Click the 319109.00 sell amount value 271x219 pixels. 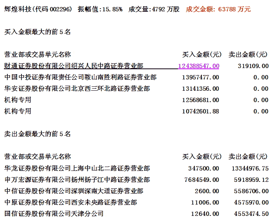coord(253,66)
